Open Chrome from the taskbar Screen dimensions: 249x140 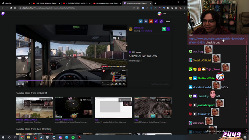[22, 137]
